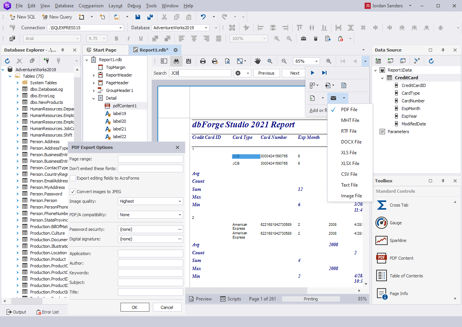This screenshot has width=462, height=327.
Task: Click the Save report icon in preview toolbar
Action: coord(189,61)
